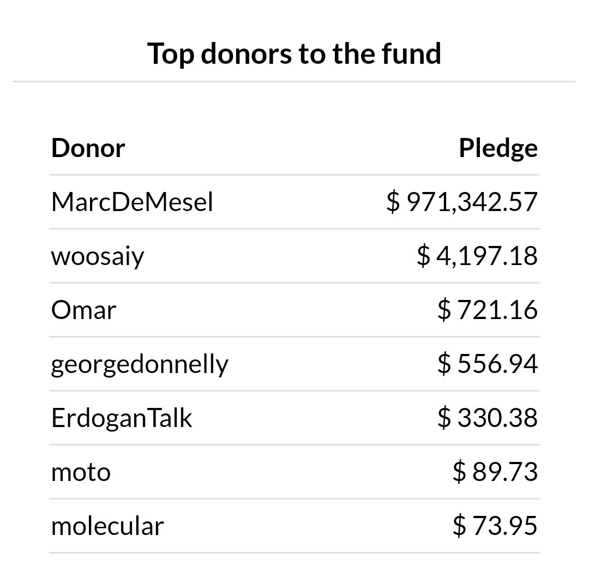Click the Donor column header
This screenshot has width=589, height=565.
88,148
